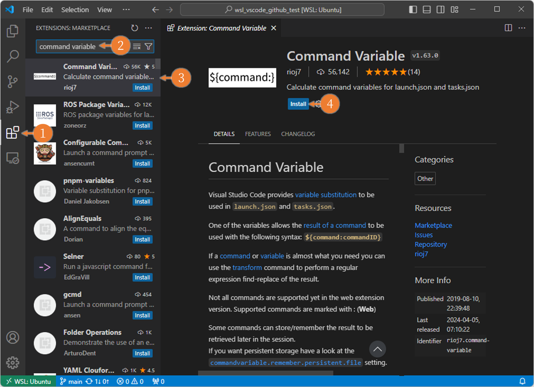Image resolution: width=534 pixels, height=387 pixels.
Task: Install pnpm-variables extension
Action: (142, 202)
